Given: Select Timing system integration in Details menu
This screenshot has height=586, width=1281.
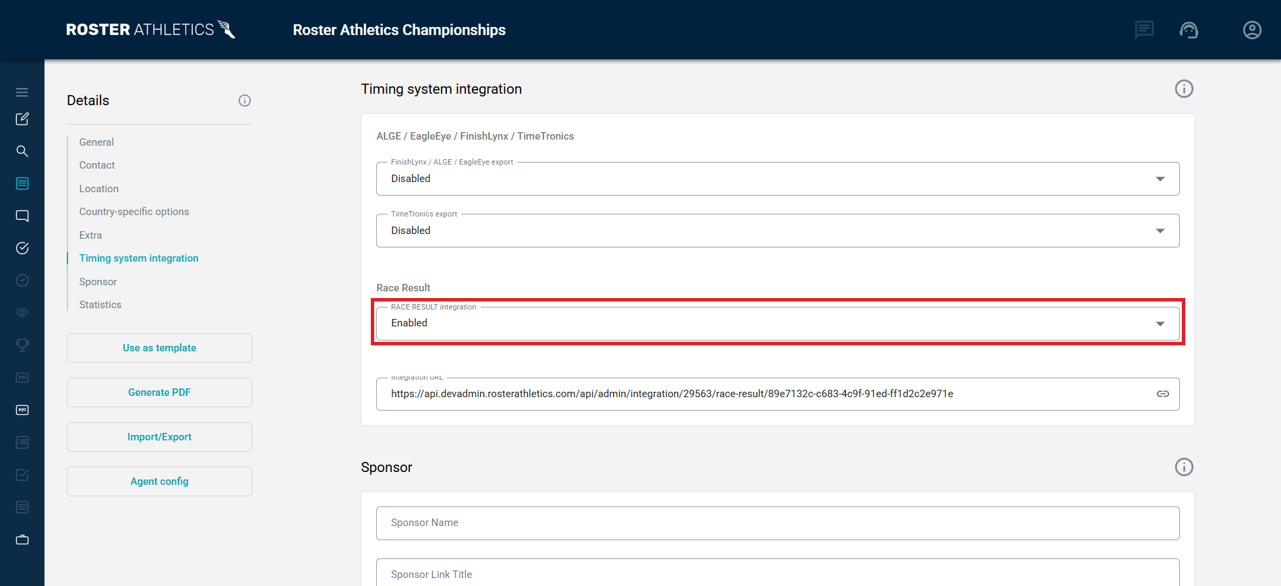Looking at the screenshot, I should [x=139, y=258].
